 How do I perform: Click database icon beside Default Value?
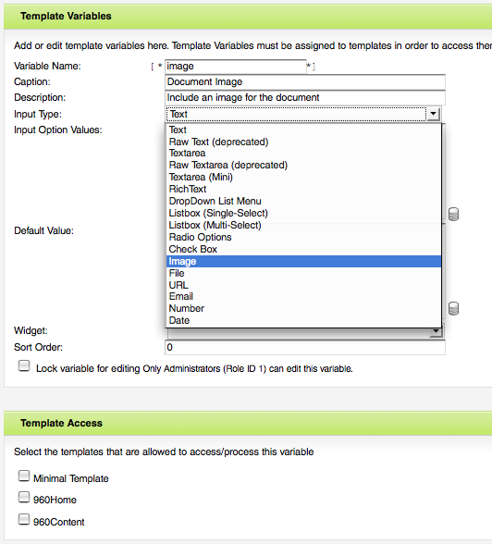tap(453, 308)
